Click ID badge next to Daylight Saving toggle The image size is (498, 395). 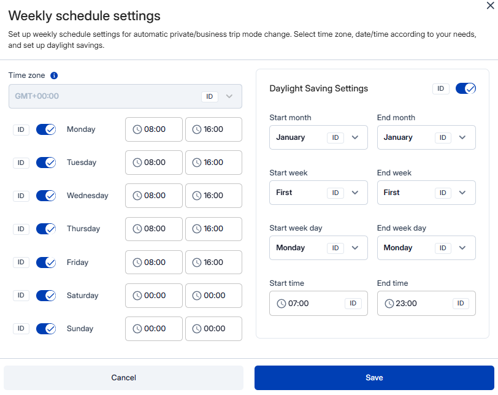440,89
